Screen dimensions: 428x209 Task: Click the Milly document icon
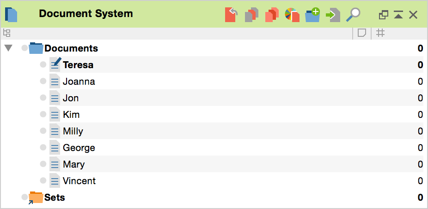[55, 131]
